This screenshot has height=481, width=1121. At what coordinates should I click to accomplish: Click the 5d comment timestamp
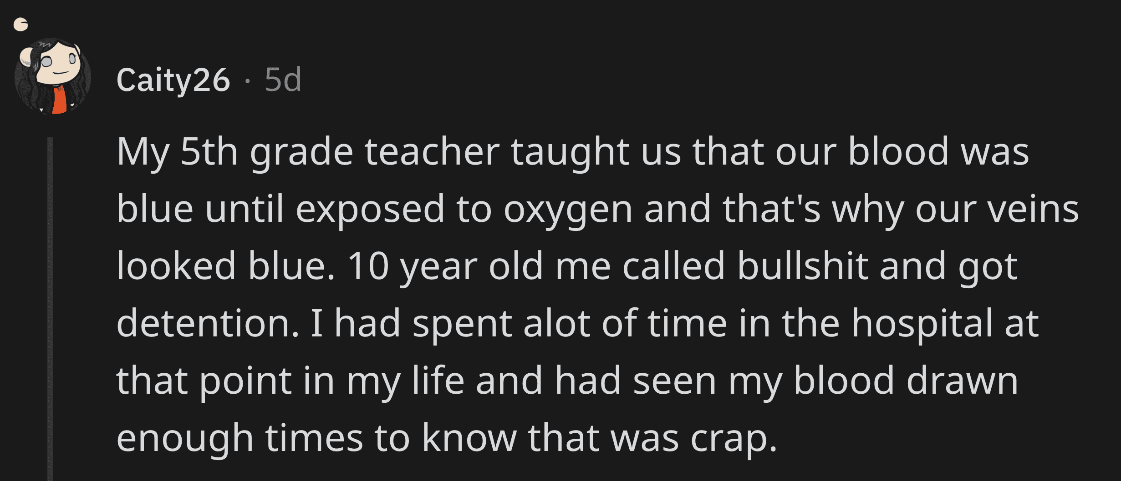tap(283, 80)
